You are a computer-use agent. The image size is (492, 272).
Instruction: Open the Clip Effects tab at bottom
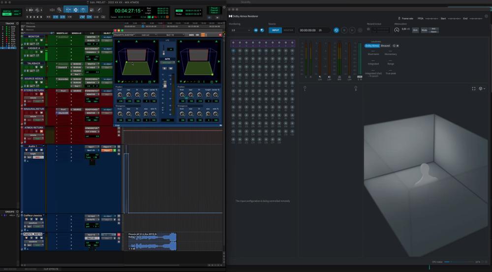51,269
